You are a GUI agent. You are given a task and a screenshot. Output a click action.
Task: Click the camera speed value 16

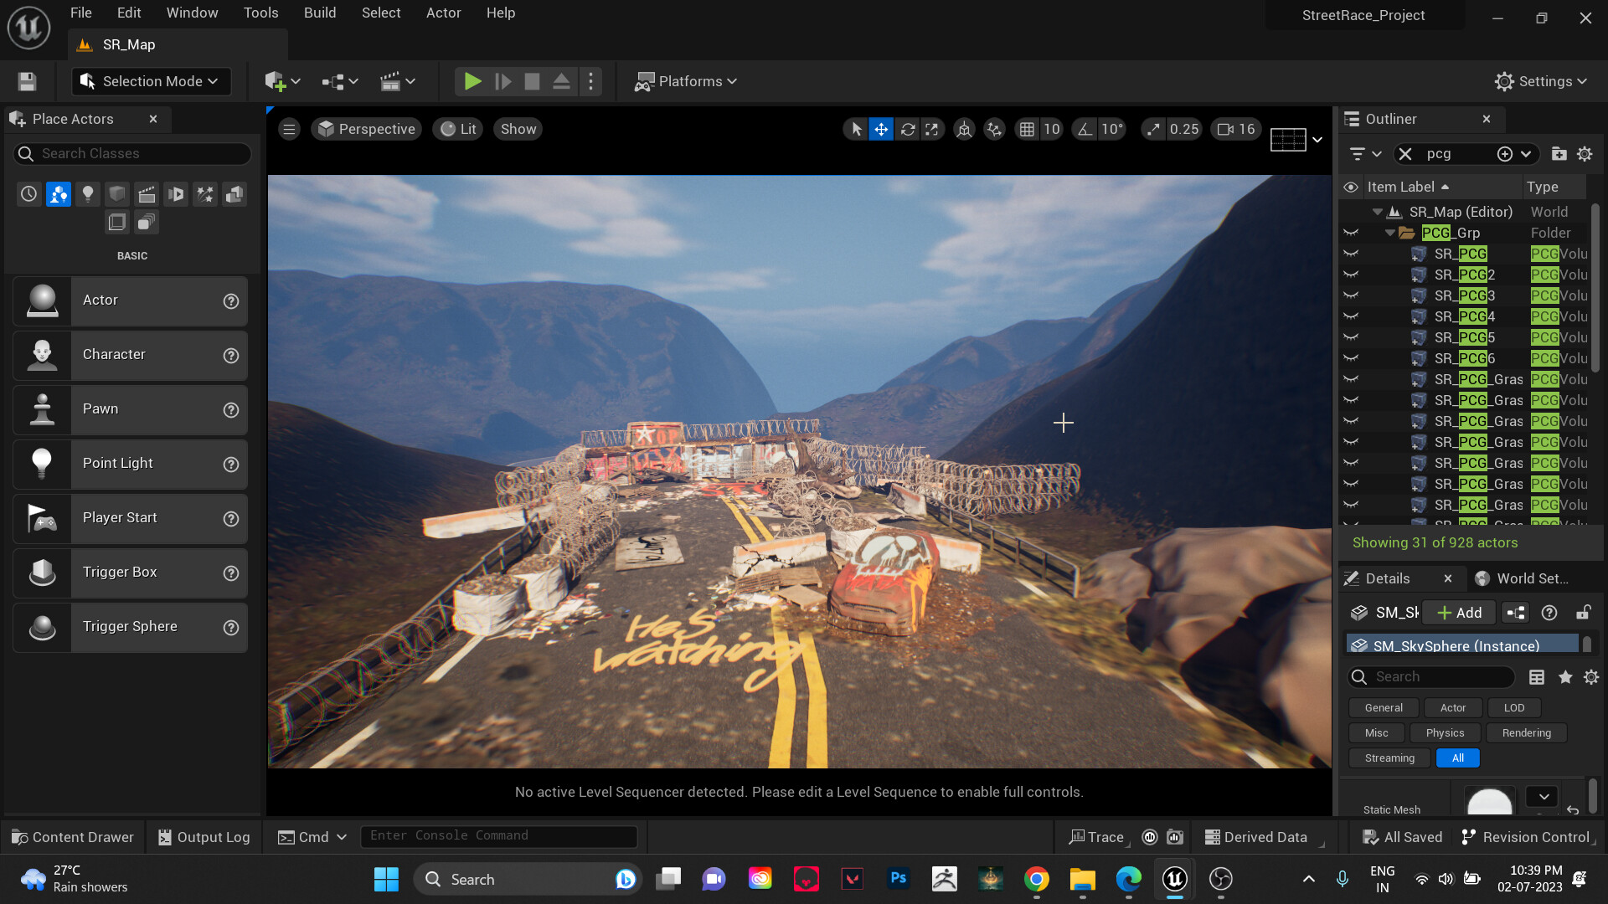pos(1246,129)
